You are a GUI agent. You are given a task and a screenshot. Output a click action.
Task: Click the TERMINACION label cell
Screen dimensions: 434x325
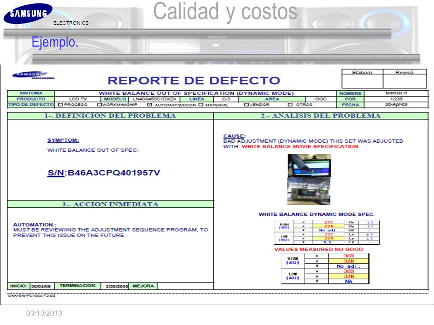78,285
